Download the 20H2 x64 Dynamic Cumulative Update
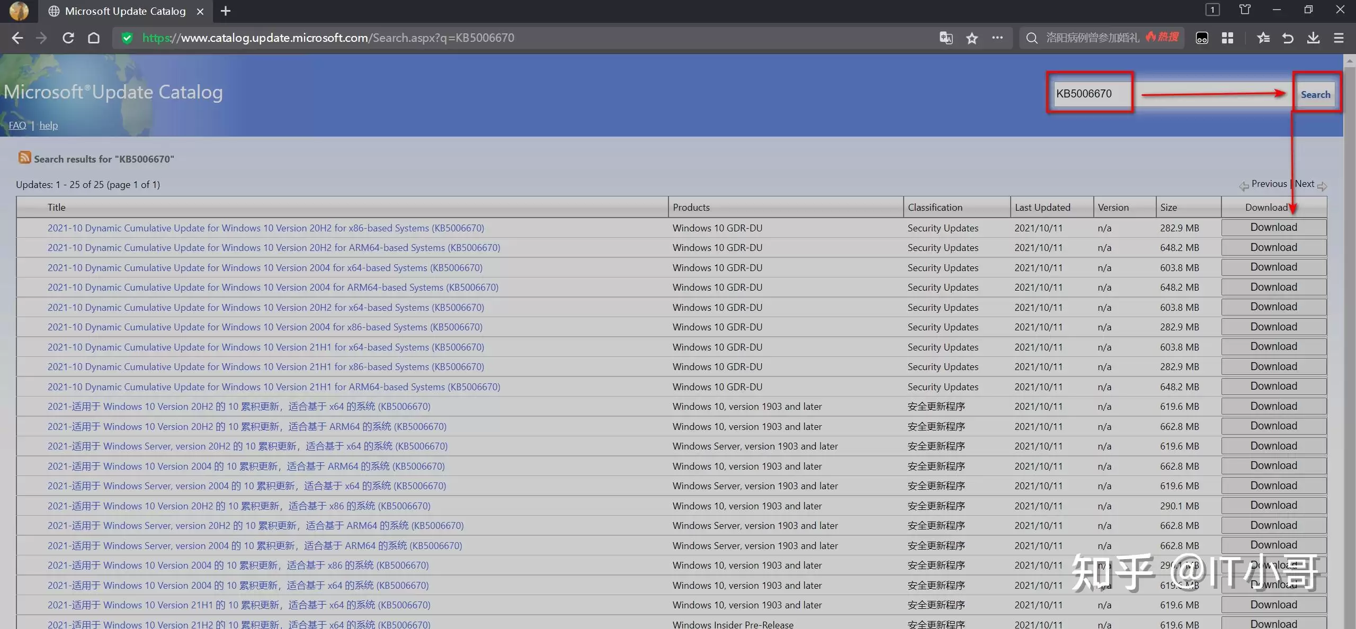 pos(1274,307)
